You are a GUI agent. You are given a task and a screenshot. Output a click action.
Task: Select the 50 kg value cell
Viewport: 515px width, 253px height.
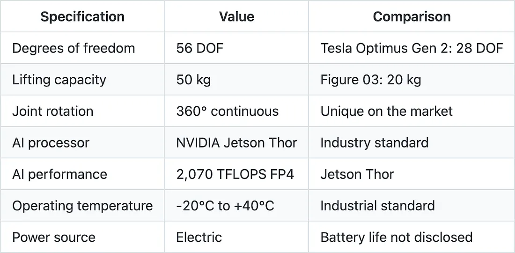click(193, 80)
